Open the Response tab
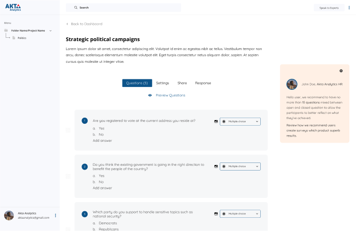The width and height of the screenshot is (356, 231). [x=203, y=83]
